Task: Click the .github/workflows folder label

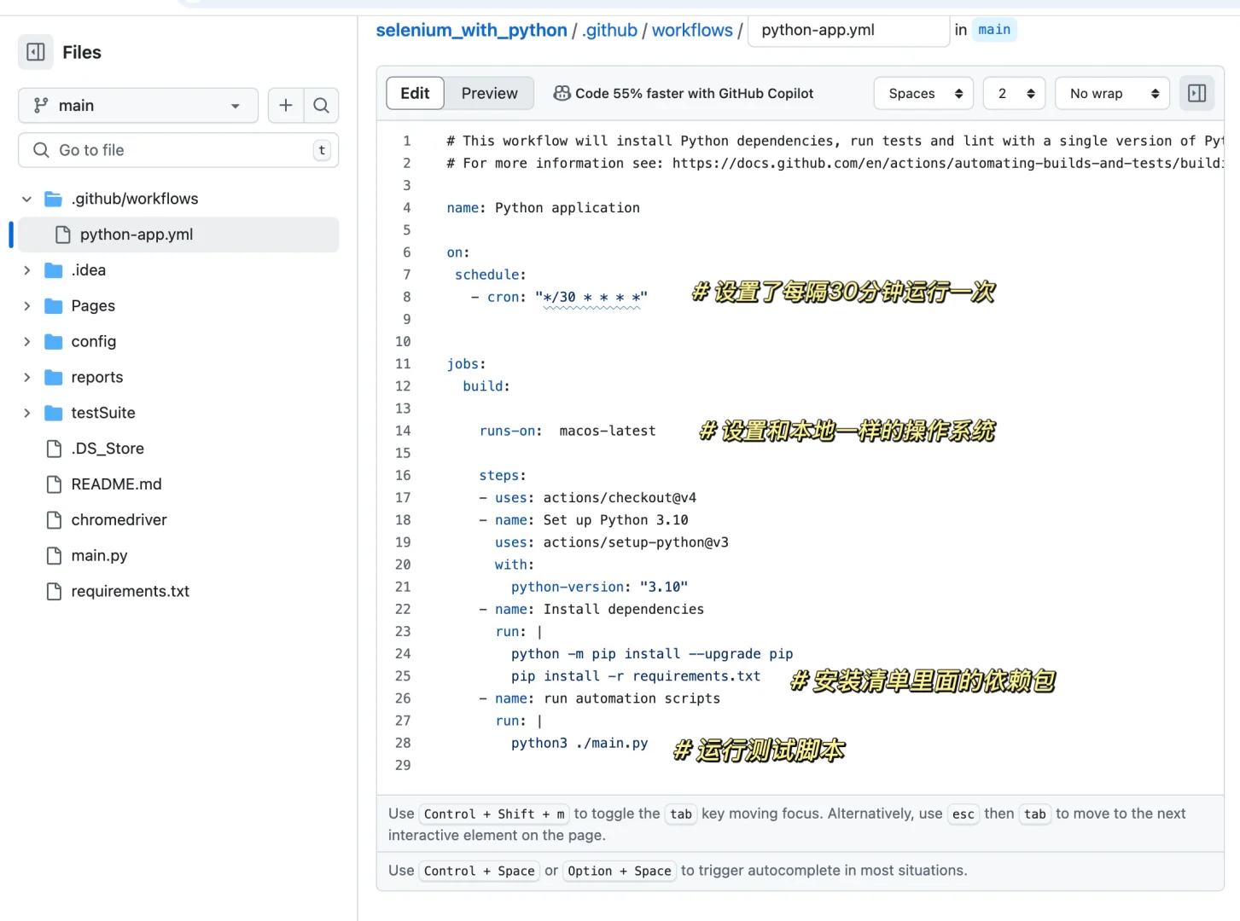Action: 135,199
